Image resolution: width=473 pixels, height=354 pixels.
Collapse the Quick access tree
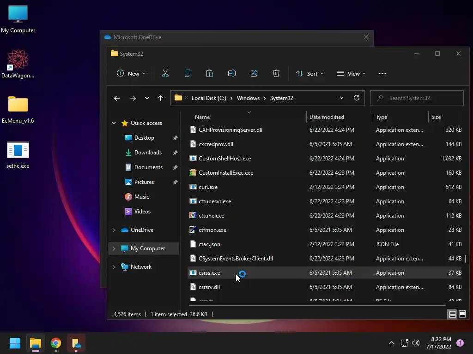114,123
